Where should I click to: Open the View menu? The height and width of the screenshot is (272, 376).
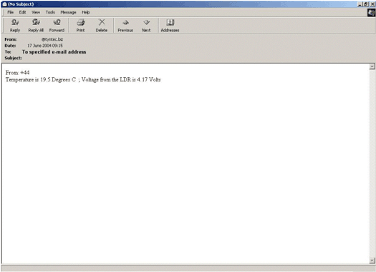(36, 12)
